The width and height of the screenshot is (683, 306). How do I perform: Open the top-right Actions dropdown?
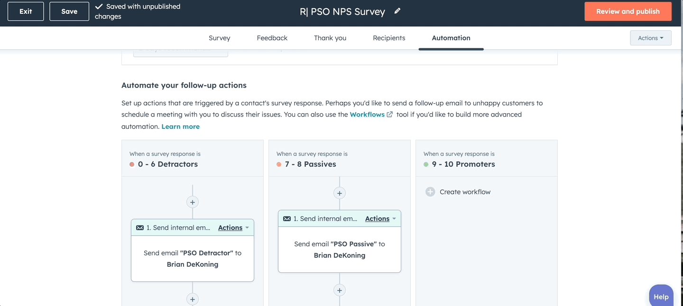click(651, 38)
